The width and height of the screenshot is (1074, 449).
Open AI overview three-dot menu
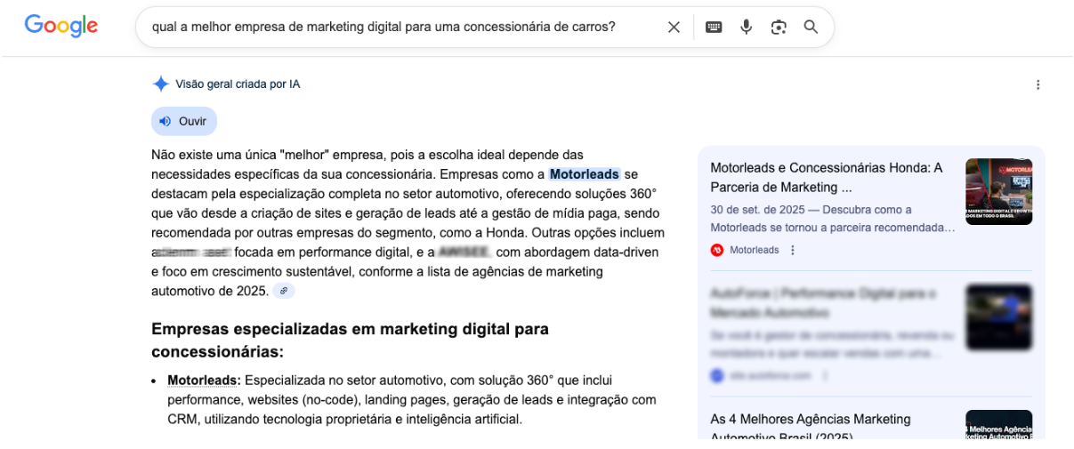pyautogui.click(x=1038, y=84)
